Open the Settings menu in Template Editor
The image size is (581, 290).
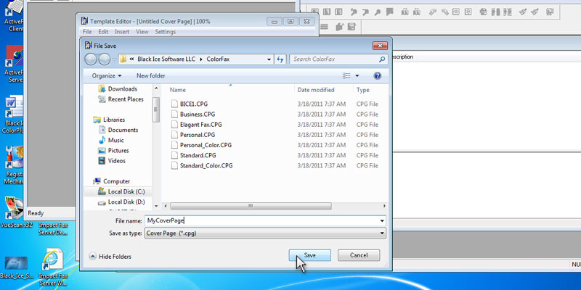[165, 32]
